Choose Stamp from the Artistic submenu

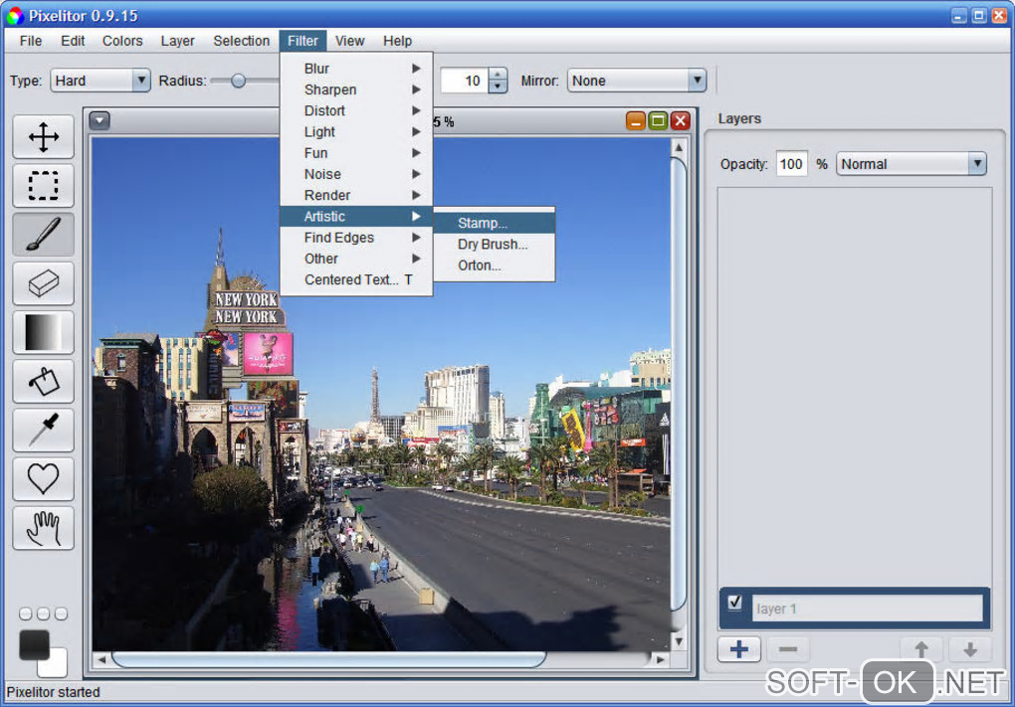[483, 223]
